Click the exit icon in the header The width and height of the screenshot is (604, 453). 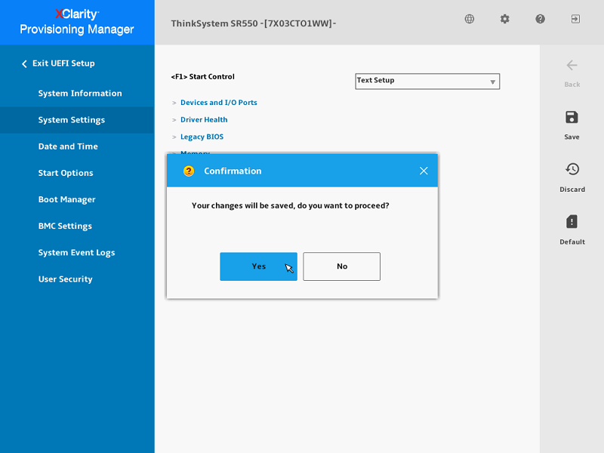point(575,19)
